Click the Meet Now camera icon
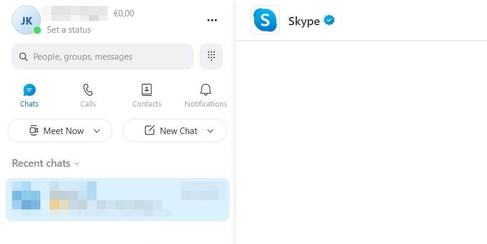The width and height of the screenshot is (487, 244). 33,130
